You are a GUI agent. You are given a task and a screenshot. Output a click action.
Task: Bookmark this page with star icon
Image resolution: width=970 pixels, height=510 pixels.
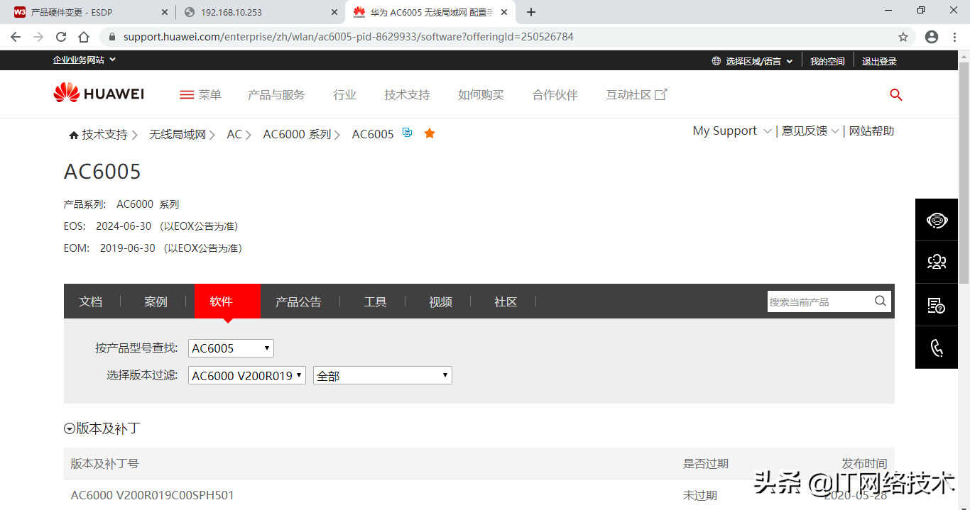pyautogui.click(x=903, y=37)
